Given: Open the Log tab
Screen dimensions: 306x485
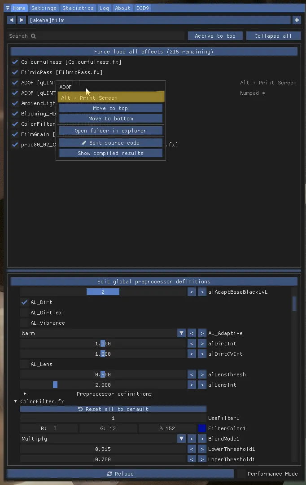Looking at the screenshot, I should (104, 8).
